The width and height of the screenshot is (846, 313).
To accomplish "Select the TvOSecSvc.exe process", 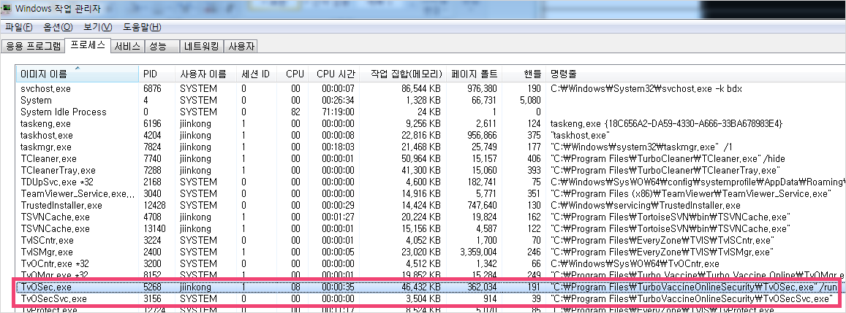I will pyautogui.click(x=430, y=299).
